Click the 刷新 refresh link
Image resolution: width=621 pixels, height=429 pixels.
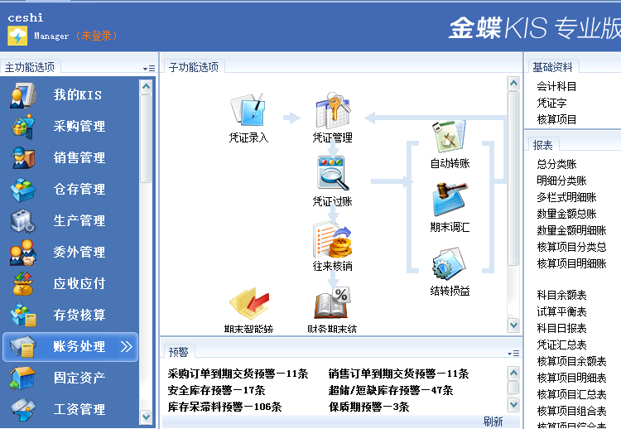pos(493,422)
